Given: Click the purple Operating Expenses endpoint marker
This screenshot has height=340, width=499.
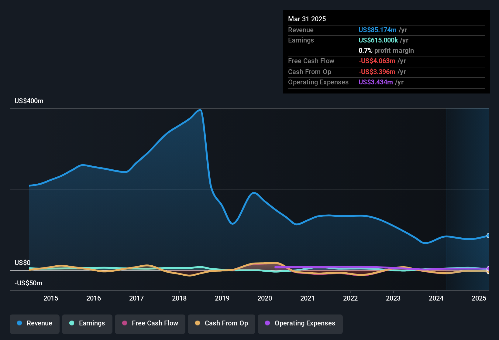Looking at the screenshot, I should (x=489, y=269).
